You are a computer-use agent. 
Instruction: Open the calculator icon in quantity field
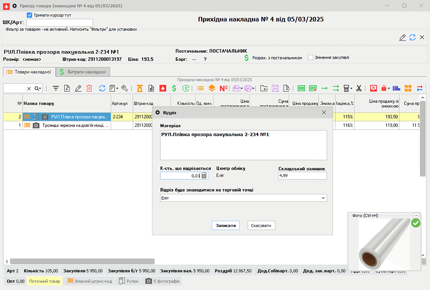coord(204,176)
